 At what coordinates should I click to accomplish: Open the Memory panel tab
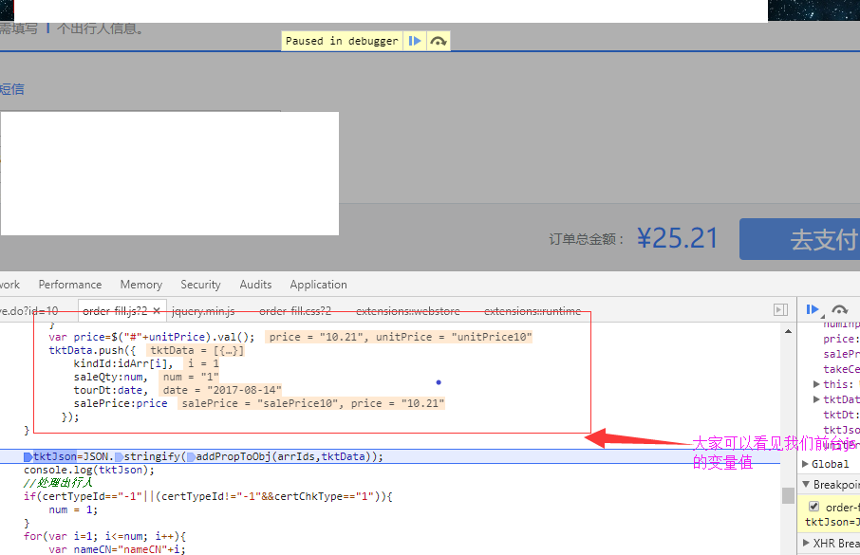pyautogui.click(x=140, y=284)
